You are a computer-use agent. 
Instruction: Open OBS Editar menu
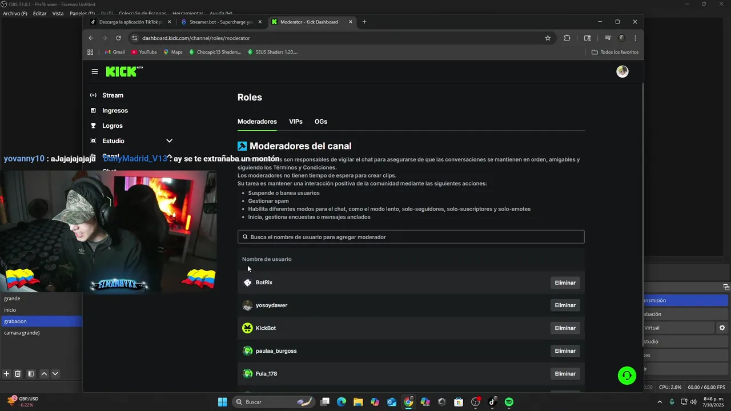coord(40,13)
